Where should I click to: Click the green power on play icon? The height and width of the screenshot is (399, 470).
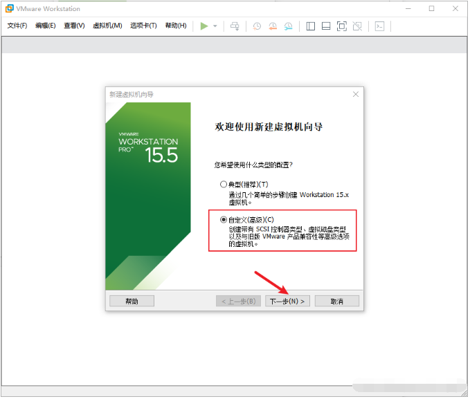[204, 26]
